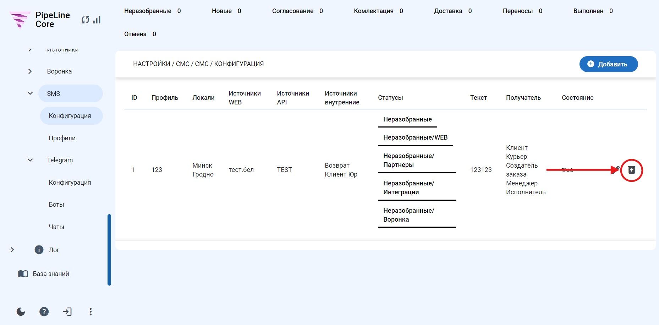This screenshot has width=659, height=325.
Task: Open the Отмена 0 status counter
Action: tap(140, 34)
